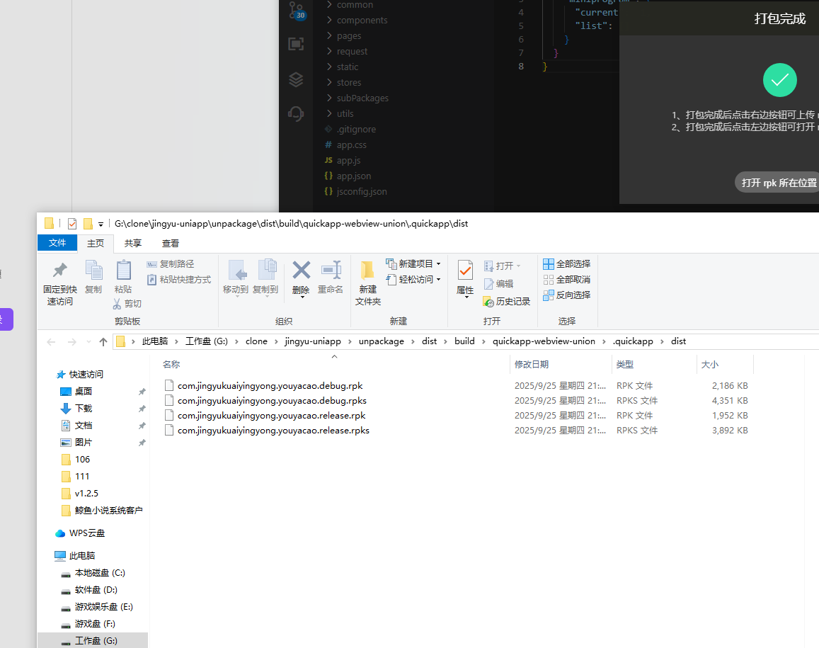
Task: Select the debug.rpk file
Action: click(x=270, y=386)
